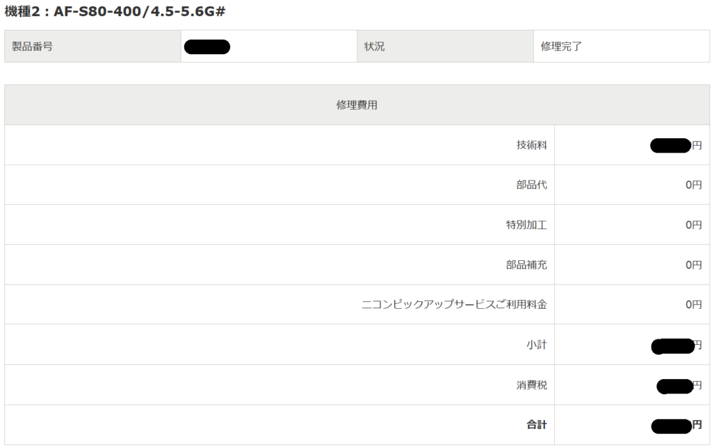
Task: Select the 特別加工 row label
Action: click(526, 225)
